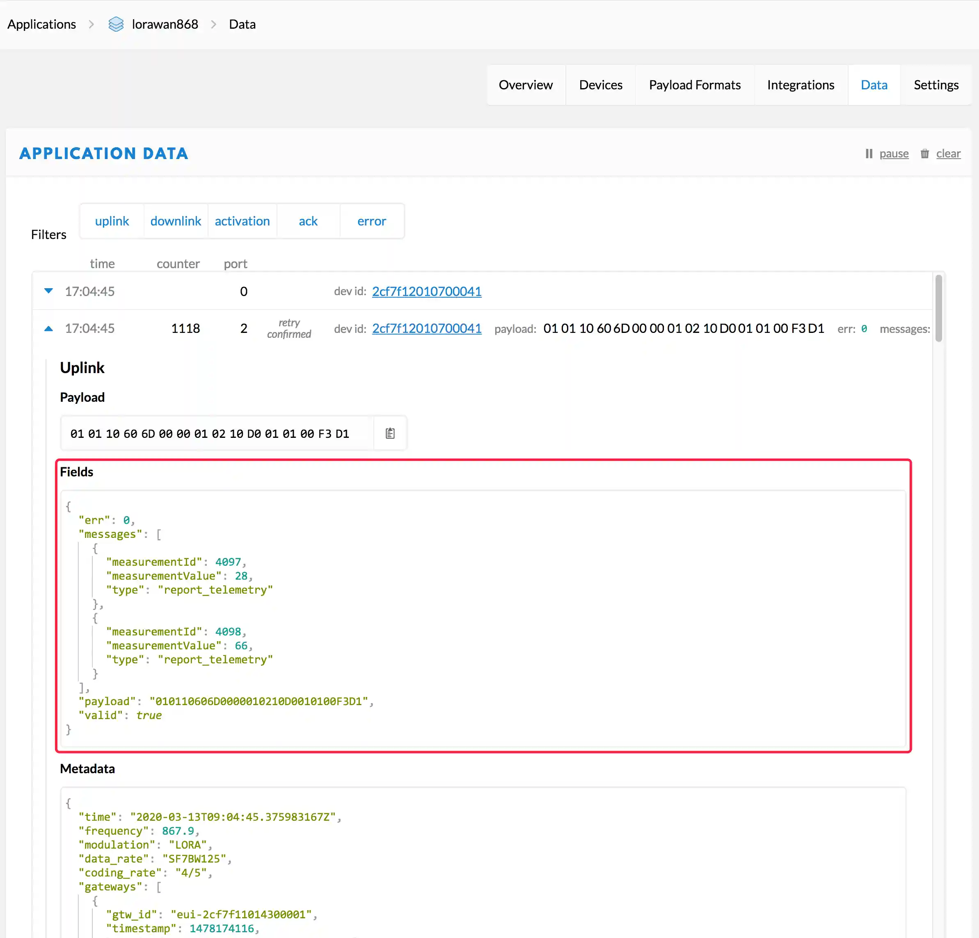Open the Payload Formats tab
Screen dimensions: 979x938
pyautogui.click(x=694, y=85)
